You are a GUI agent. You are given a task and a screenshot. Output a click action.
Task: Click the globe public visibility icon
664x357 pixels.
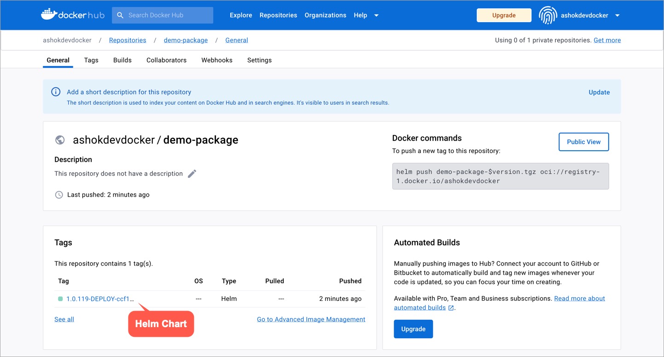pyautogui.click(x=60, y=140)
